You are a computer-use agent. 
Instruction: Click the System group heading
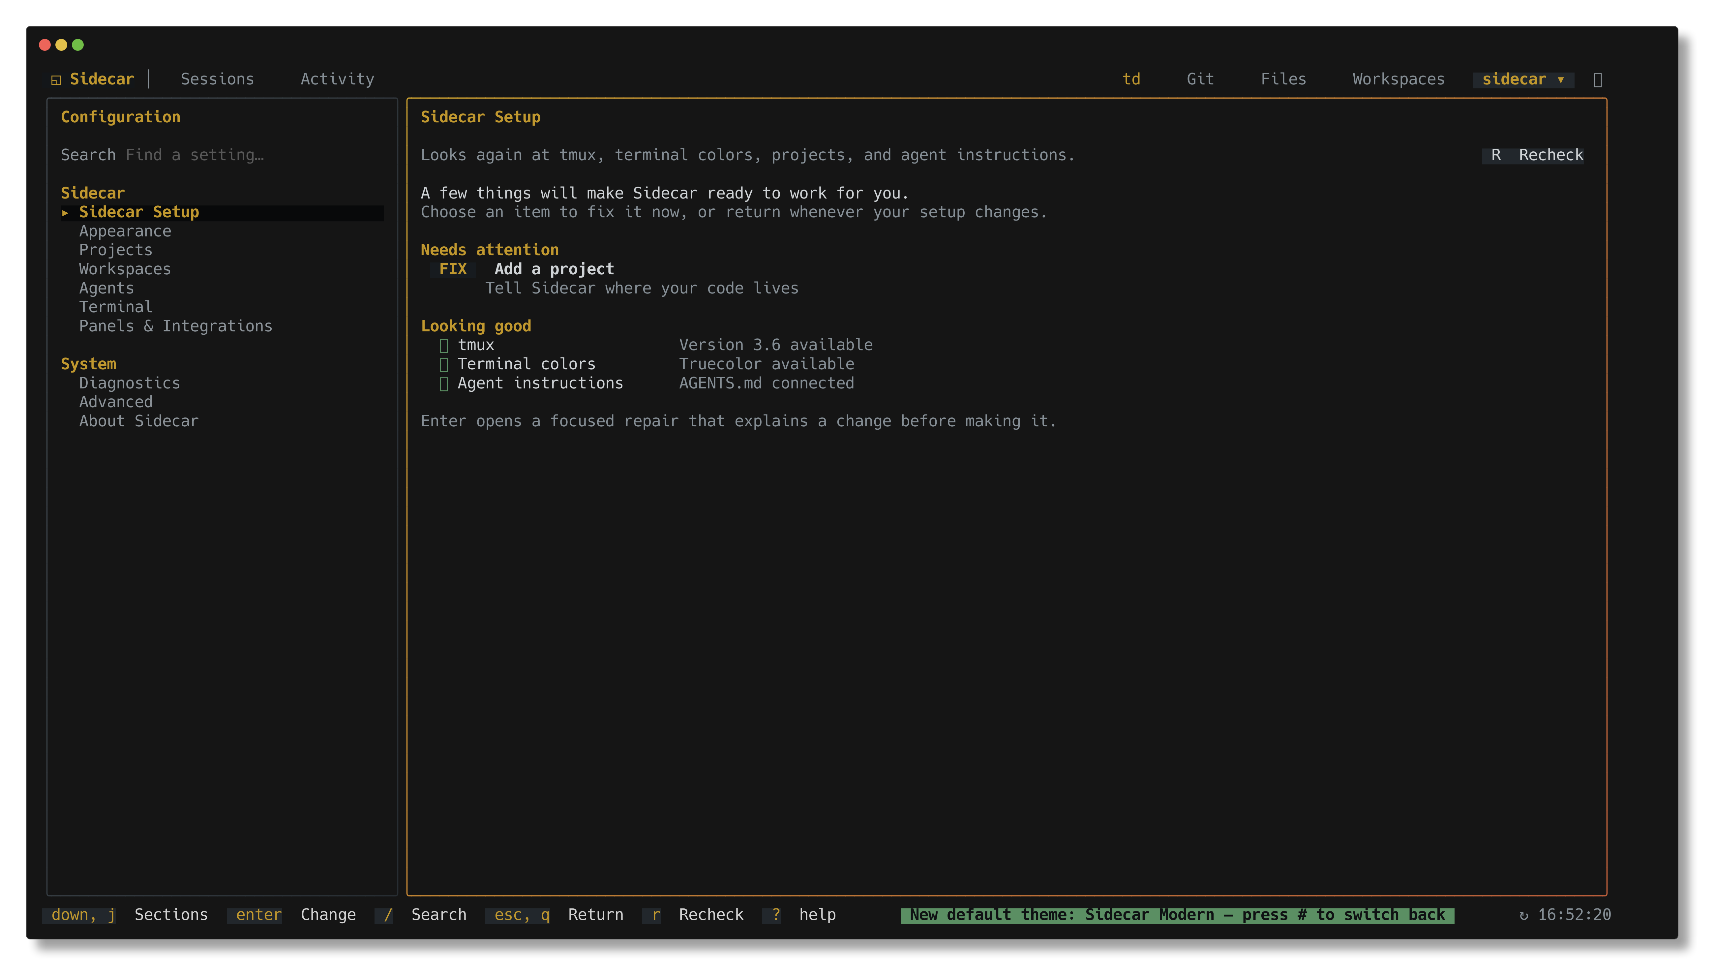[88, 364]
